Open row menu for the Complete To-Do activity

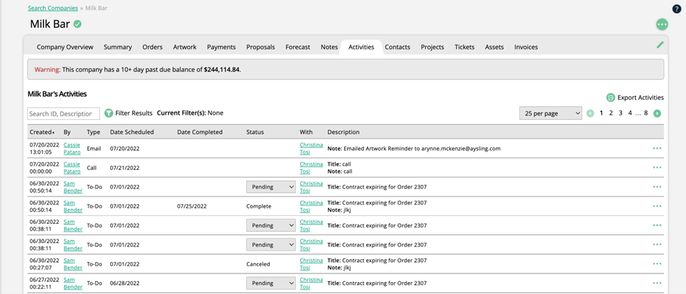tap(657, 206)
